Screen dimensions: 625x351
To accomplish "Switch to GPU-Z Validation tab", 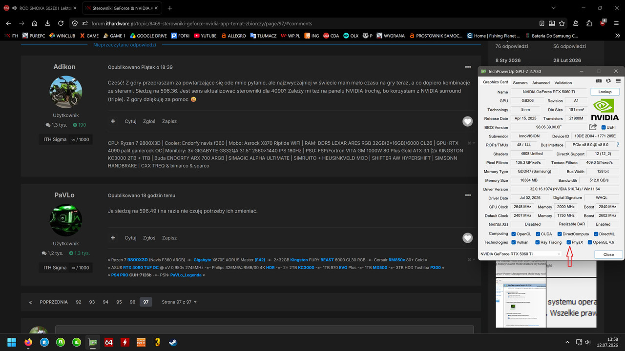I will (563, 83).
